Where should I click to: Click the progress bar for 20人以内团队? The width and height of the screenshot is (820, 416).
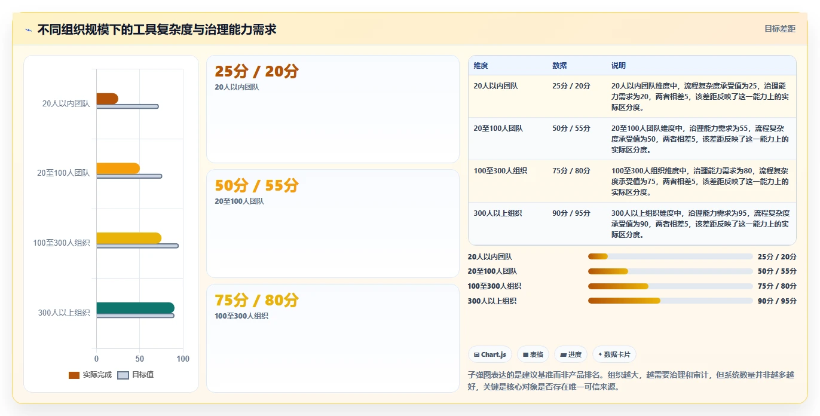[x=670, y=257]
